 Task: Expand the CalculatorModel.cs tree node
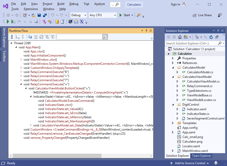178,72
